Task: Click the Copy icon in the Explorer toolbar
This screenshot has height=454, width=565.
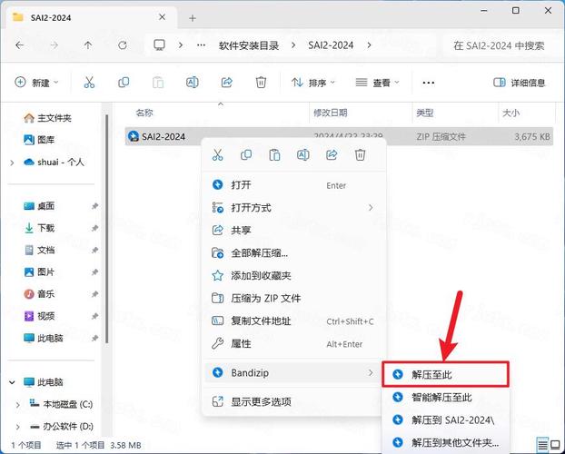Action: coord(124,83)
